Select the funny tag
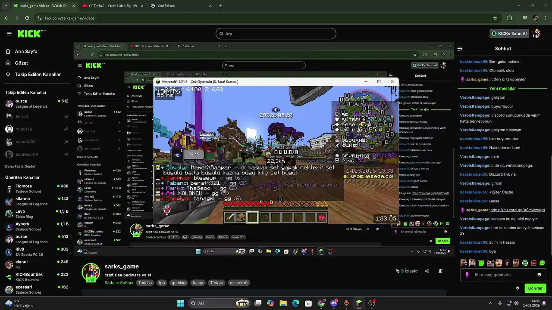The width and height of the screenshot is (552, 310). click(x=198, y=283)
